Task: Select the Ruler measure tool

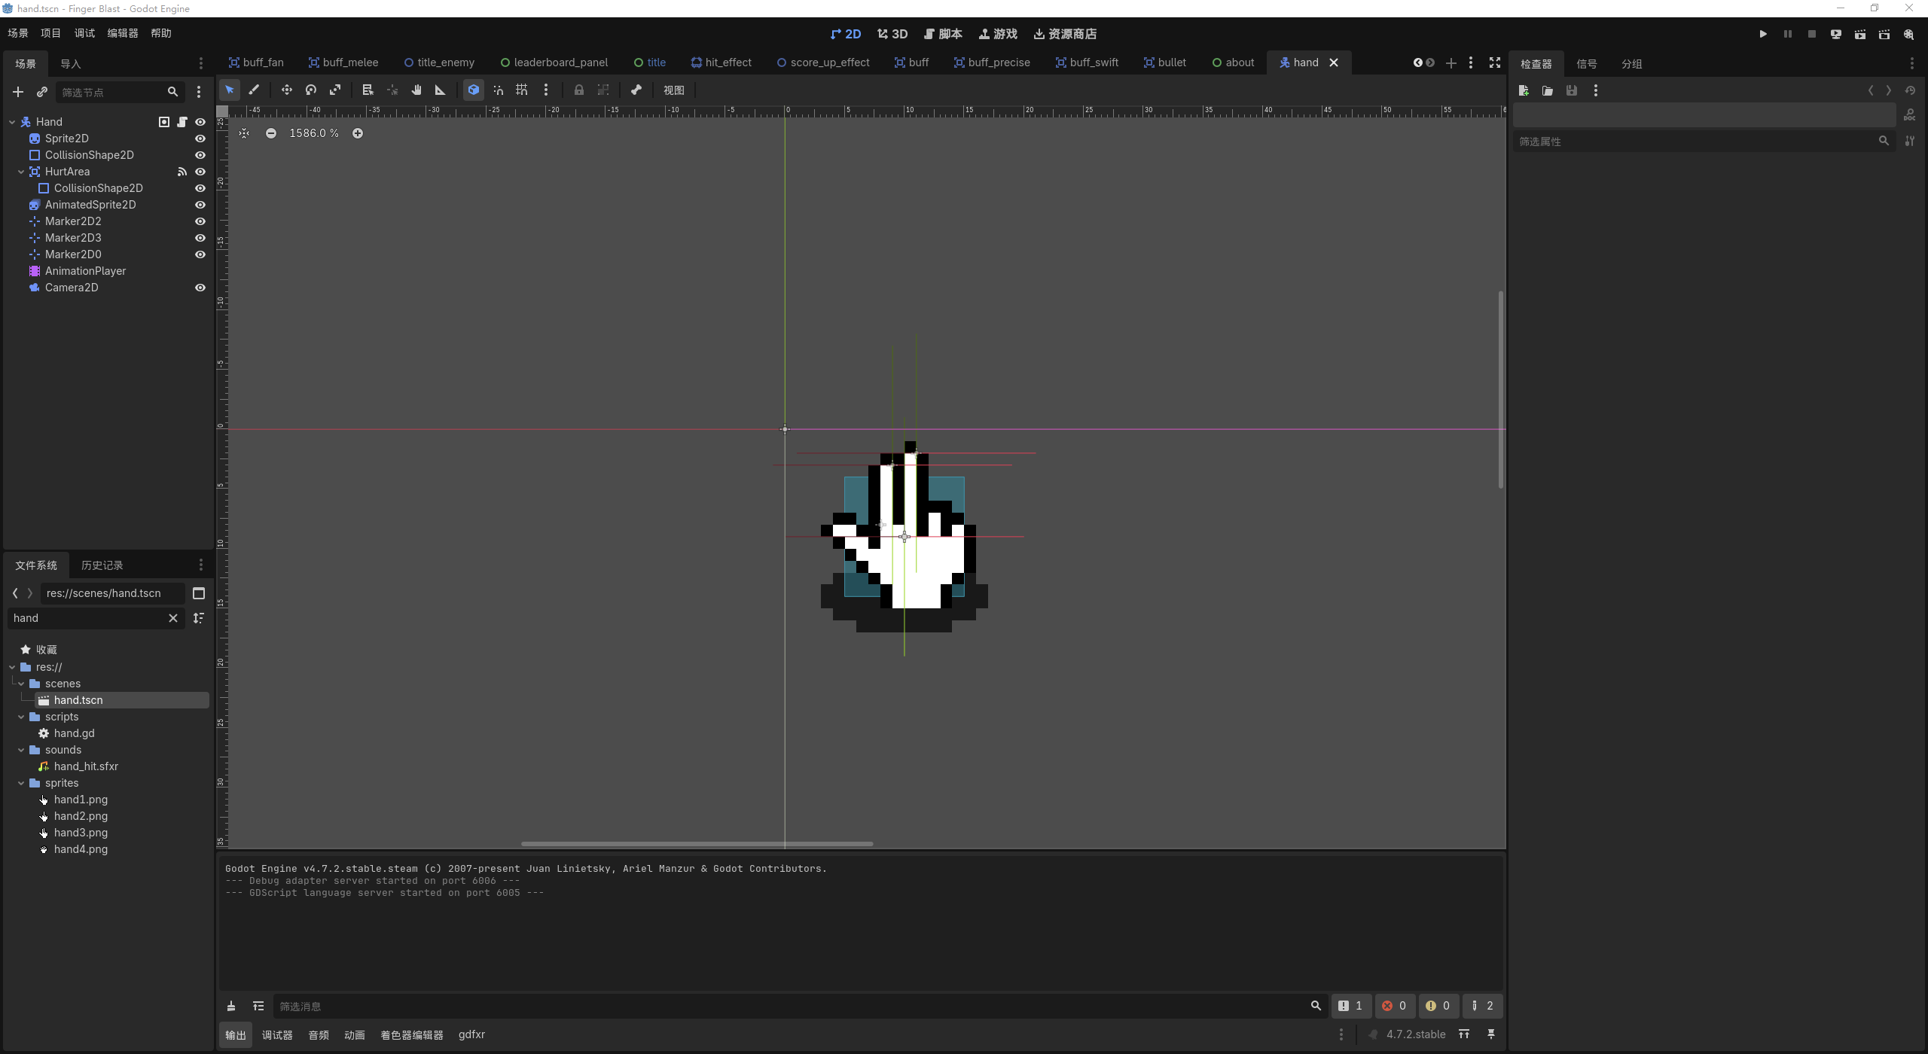Action: pos(440,90)
